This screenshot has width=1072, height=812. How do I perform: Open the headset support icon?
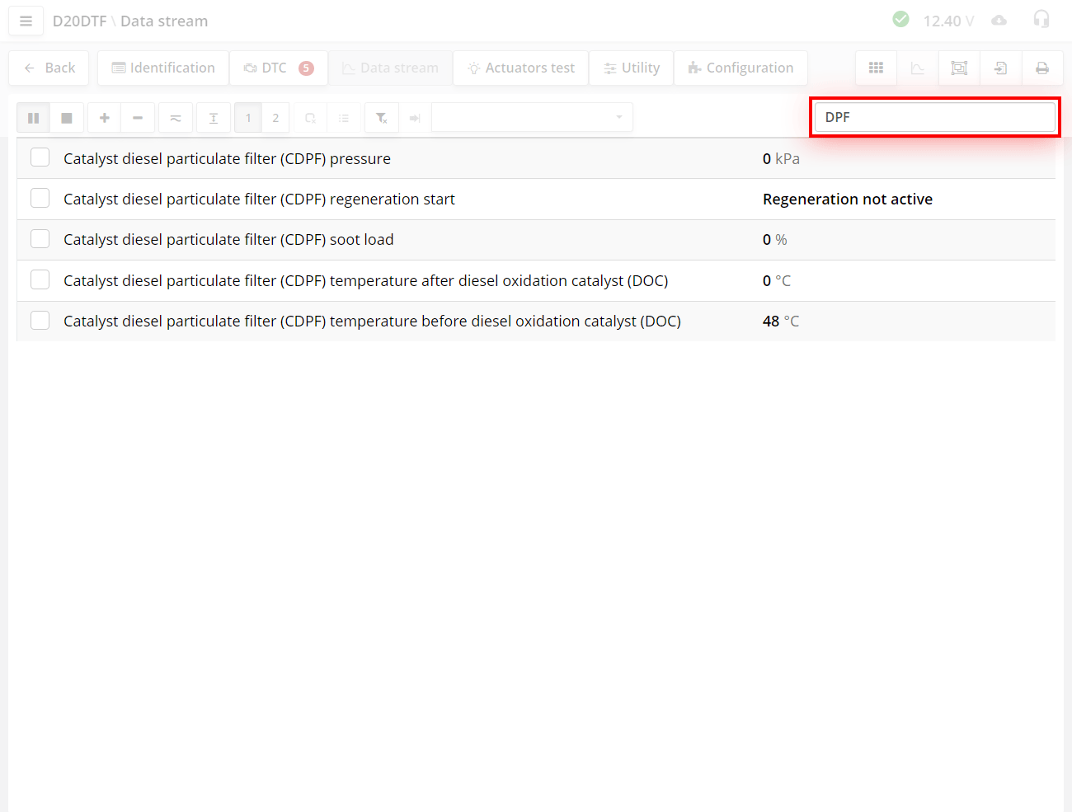(x=1041, y=20)
